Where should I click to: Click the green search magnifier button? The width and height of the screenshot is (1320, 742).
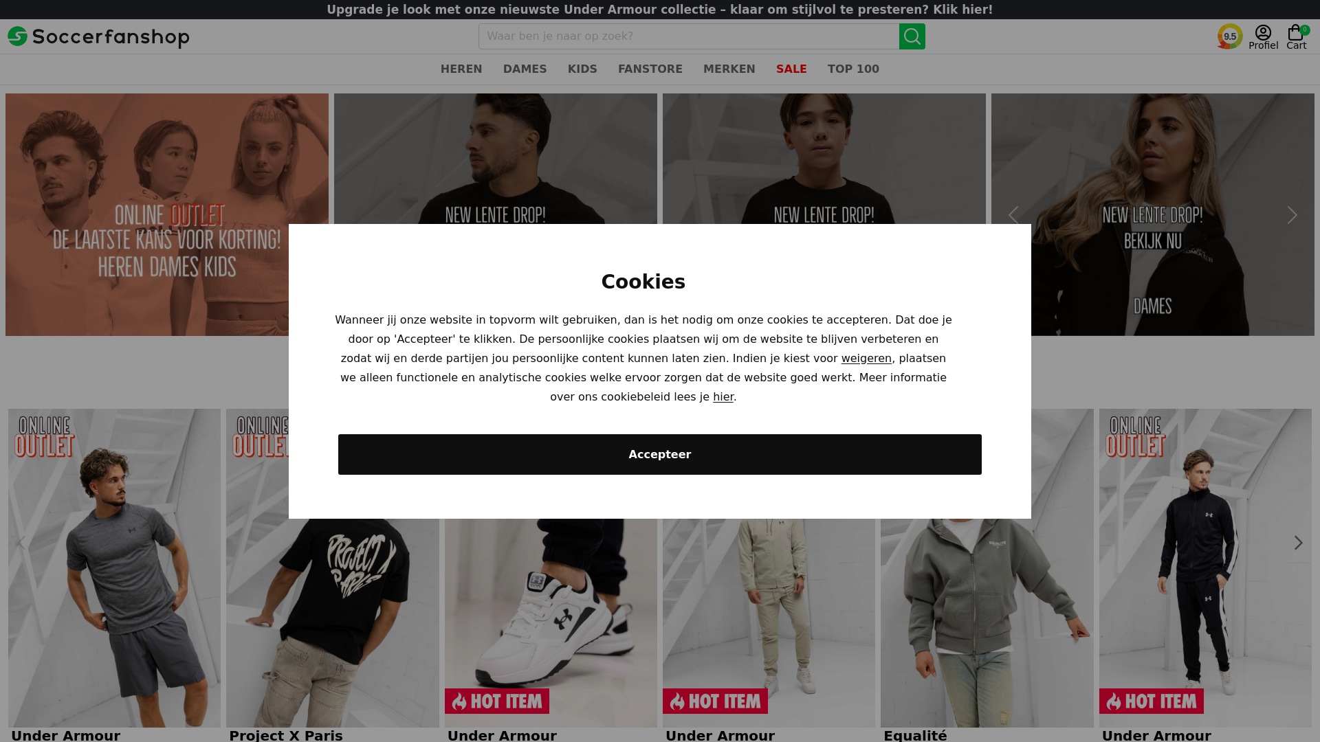[912, 36]
